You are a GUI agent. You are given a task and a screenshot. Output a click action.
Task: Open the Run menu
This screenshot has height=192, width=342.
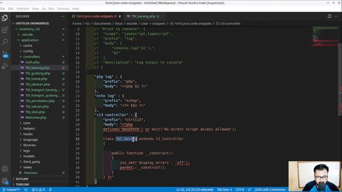(x=51, y=9)
